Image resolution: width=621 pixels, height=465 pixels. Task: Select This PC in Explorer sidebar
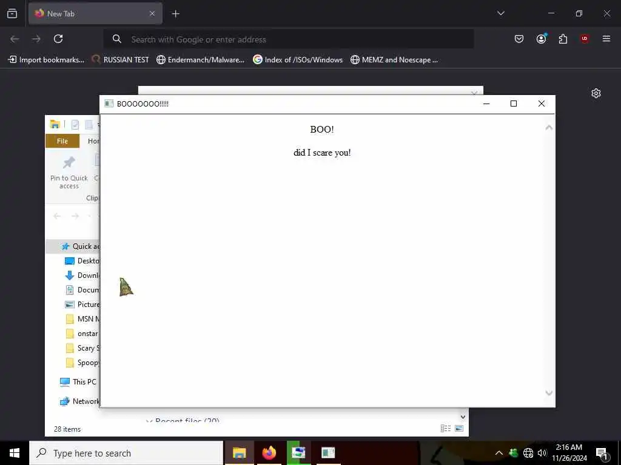click(x=78, y=382)
